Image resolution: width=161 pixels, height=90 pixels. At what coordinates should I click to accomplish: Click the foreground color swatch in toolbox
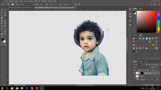pyautogui.click(x=3, y=39)
